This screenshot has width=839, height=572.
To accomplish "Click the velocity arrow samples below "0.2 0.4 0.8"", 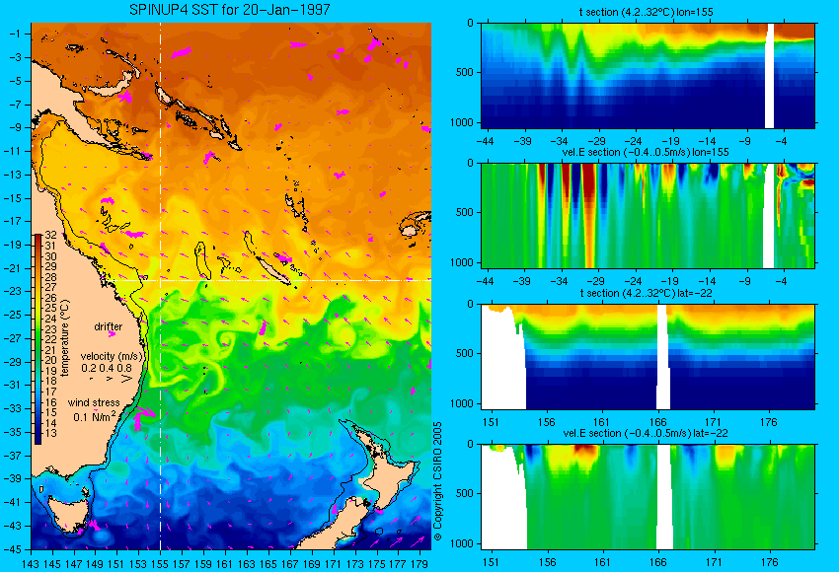I will click(x=111, y=379).
